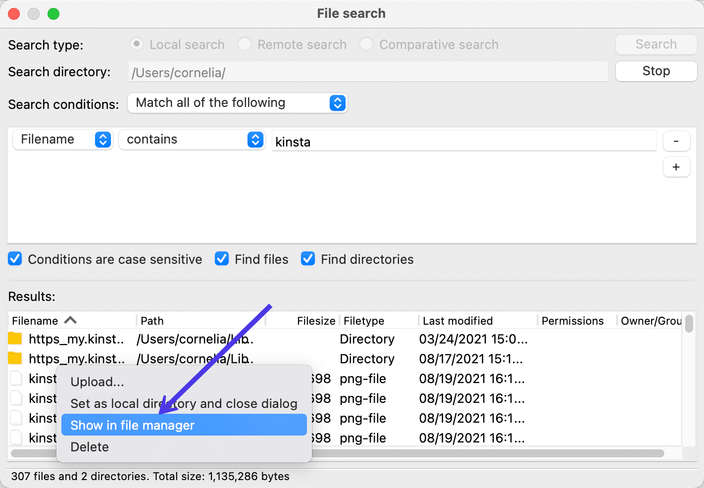Open the Filename condition type dropdown
Viewport: 704px width, 488px height.
tap(62, 140)
